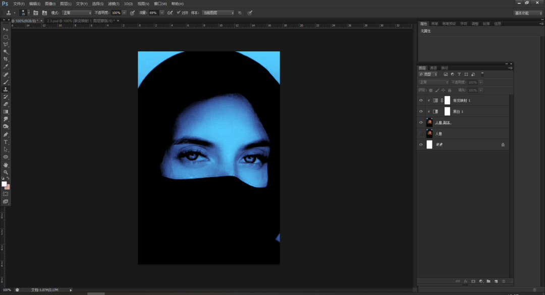
Task: Select the Crop tool
Action: (6, 60)
